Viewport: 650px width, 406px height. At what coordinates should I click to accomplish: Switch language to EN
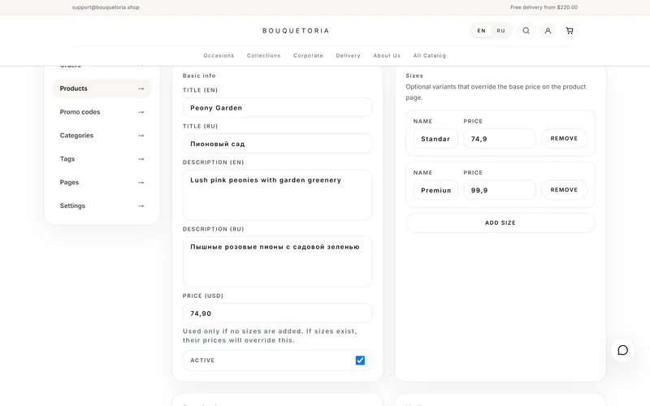click(481, 31)
